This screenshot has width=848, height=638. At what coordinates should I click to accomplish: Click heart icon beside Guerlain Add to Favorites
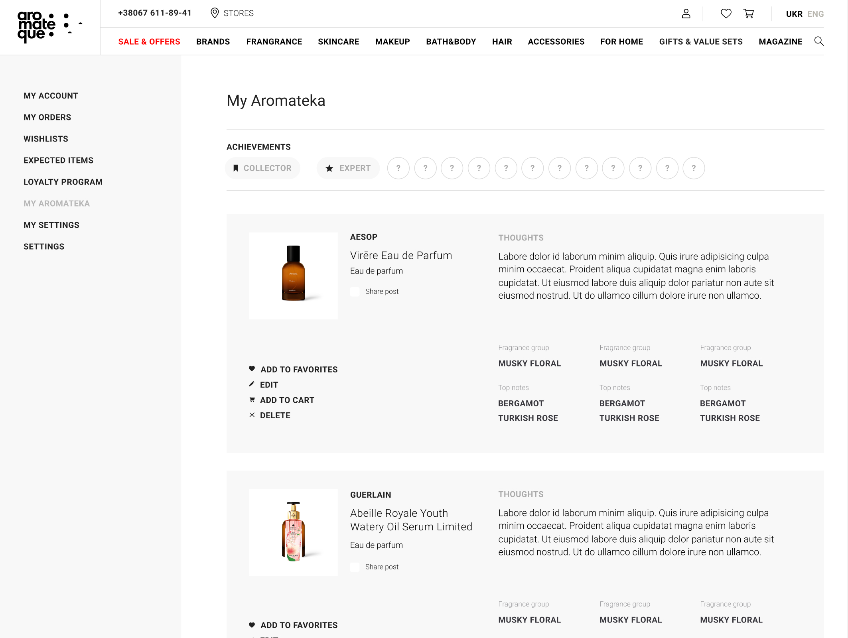point(252,625)
